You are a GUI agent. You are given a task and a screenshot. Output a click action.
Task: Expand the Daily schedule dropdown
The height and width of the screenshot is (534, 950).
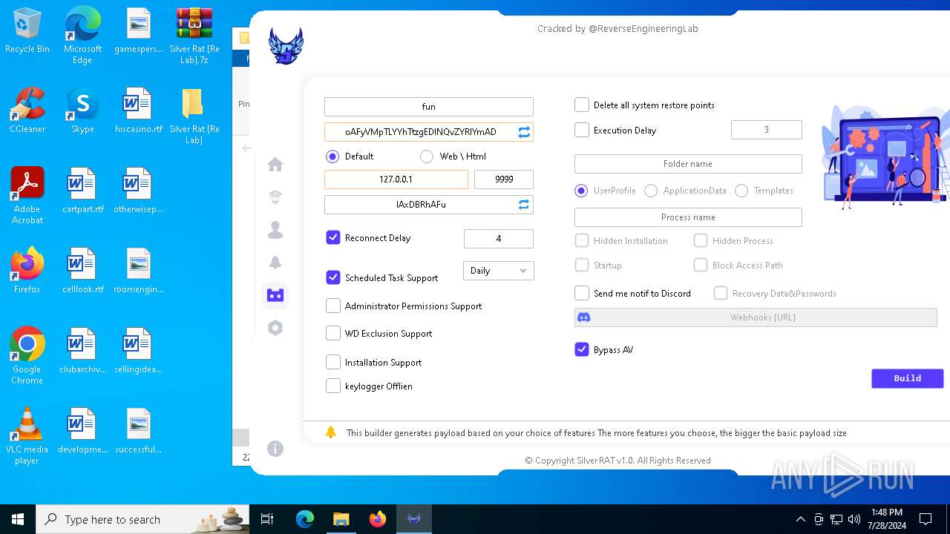point(499,271)
